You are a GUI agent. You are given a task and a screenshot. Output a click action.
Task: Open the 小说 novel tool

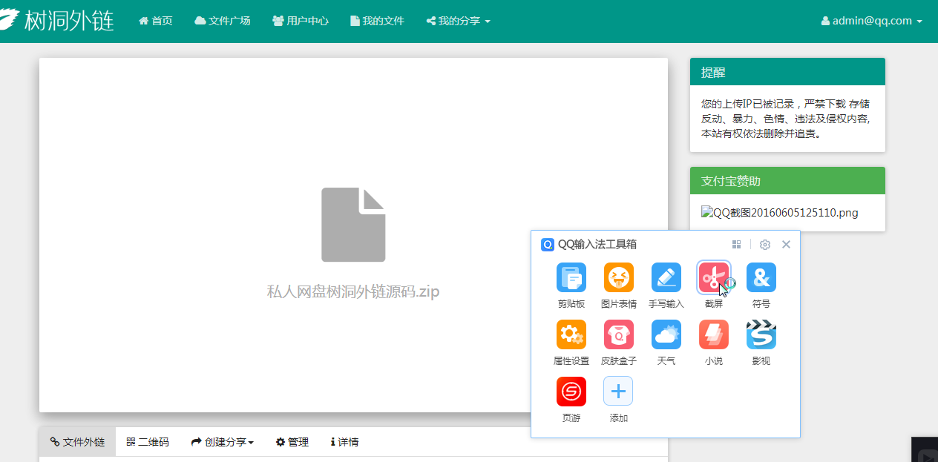tap(713, 334)
